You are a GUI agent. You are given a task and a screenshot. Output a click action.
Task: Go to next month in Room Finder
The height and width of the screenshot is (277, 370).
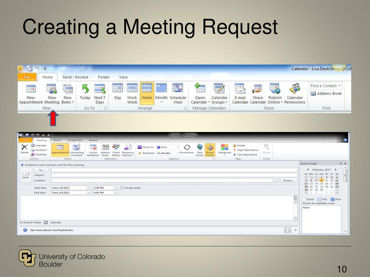(336, 170)
